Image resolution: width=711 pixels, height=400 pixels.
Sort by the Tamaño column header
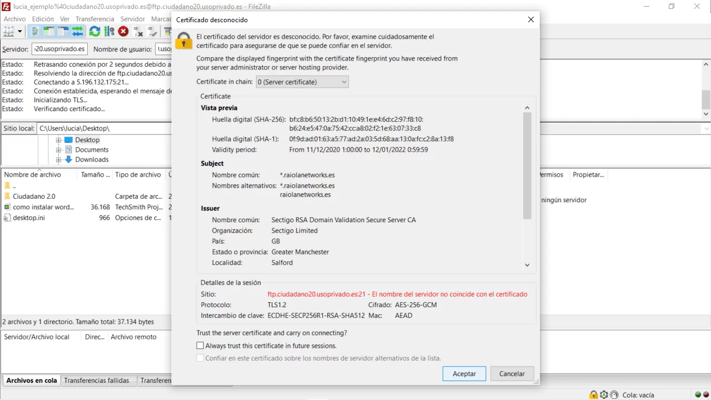(95, 174)
